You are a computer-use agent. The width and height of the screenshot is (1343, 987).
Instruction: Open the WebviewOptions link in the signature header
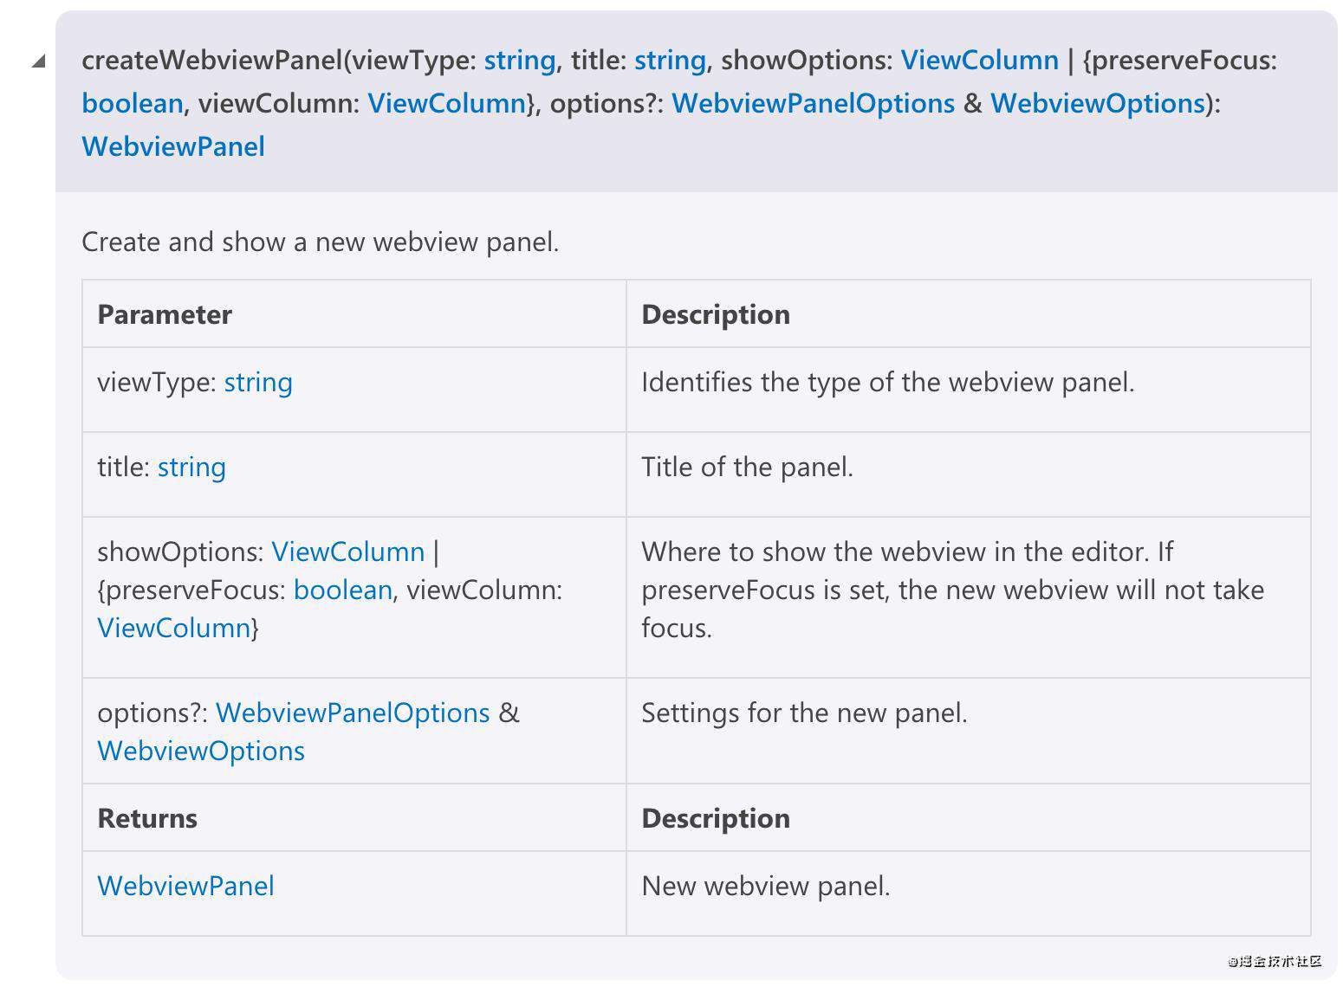(x=1098, y=103)
